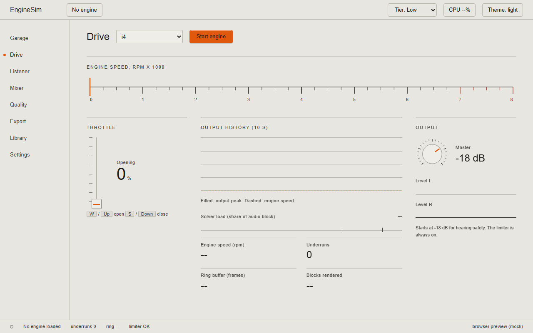Click the output history graph
The image size is (533, 333).
click(x=301, y=164)
